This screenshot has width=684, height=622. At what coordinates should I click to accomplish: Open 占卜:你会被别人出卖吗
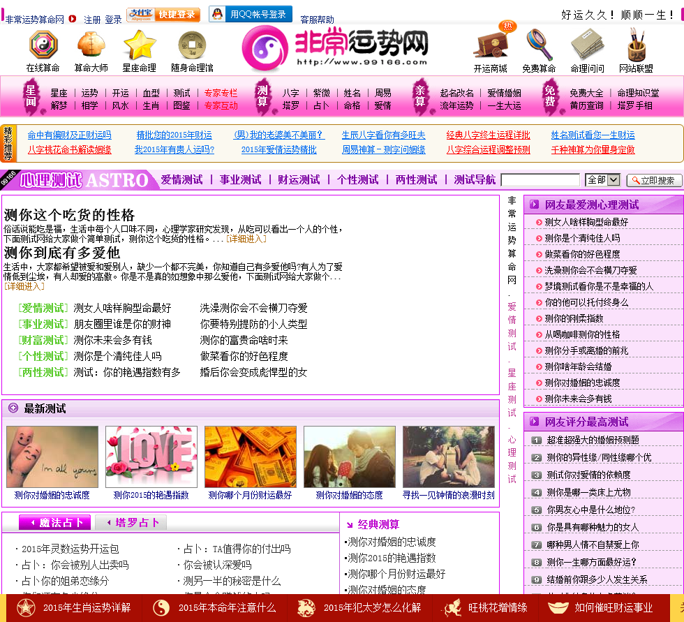(x=75, y=565)
